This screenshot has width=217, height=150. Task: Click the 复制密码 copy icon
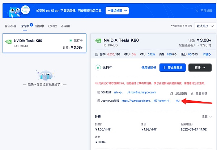(172, 93)
